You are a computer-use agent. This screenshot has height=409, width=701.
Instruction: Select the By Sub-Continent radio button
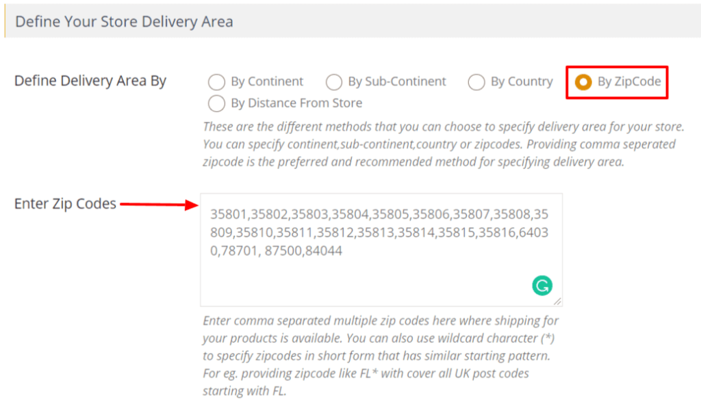(x=334, y=81)
